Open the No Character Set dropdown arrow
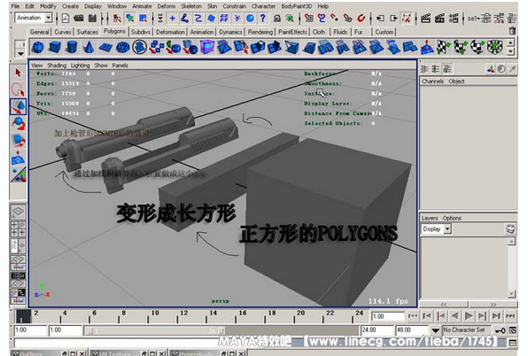This screenshot has width=528, height=356. coord(435,330)
